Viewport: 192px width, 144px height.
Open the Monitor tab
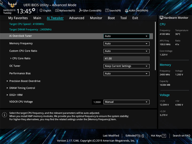coord(96,18)
